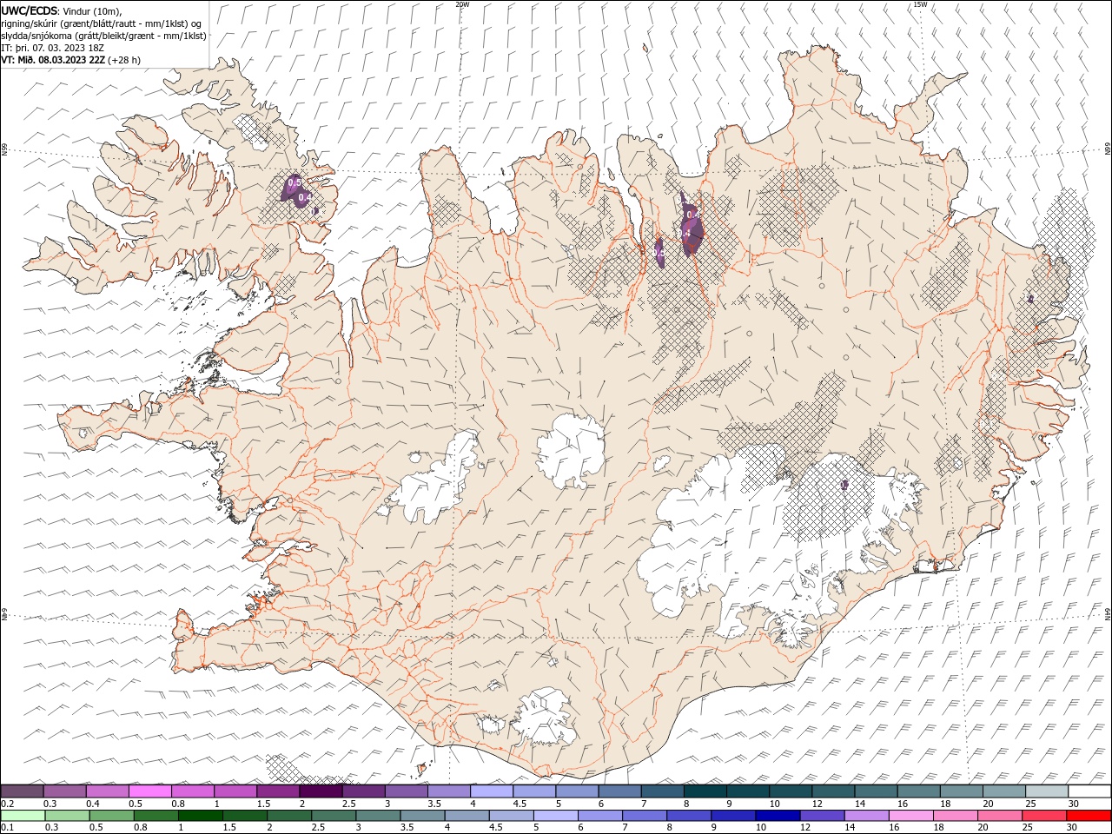Click the '9' label under lower legend row
The image size is (1112, 834).
click(715, 828)
